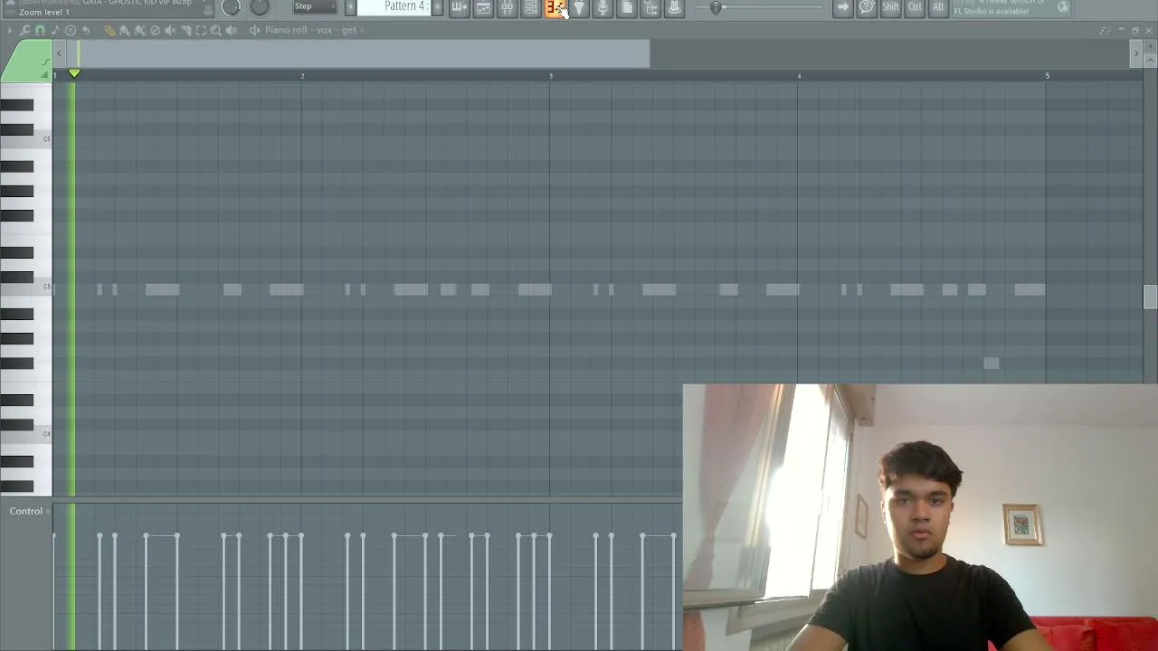Adjust the top toolbar horizontal slider
The height and width of the screenshot is (651, 1158).
click(717, 8)
